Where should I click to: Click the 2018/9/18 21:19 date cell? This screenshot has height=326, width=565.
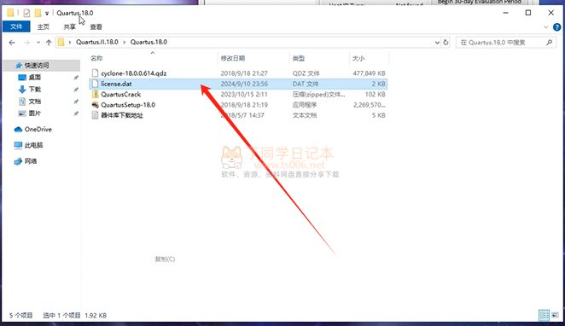click(244, 105)
